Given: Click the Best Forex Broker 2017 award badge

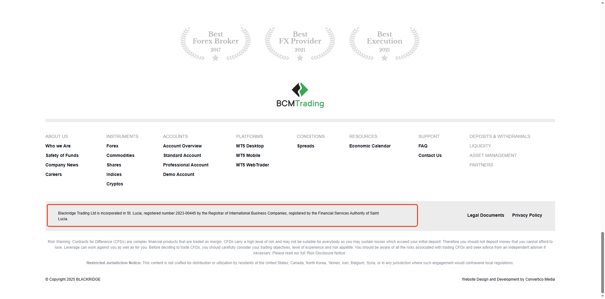Looking at the screenshot, I should pyautogui.click(x=215, y=44).
